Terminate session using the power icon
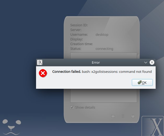This screenshot has height=136, width=164. tap(133, 116)
